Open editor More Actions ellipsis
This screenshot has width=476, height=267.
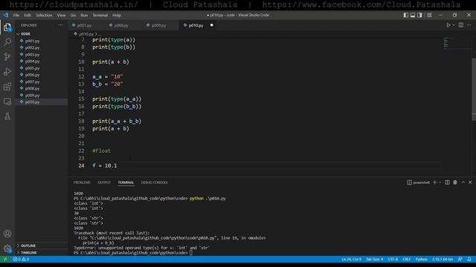point(469,25)
